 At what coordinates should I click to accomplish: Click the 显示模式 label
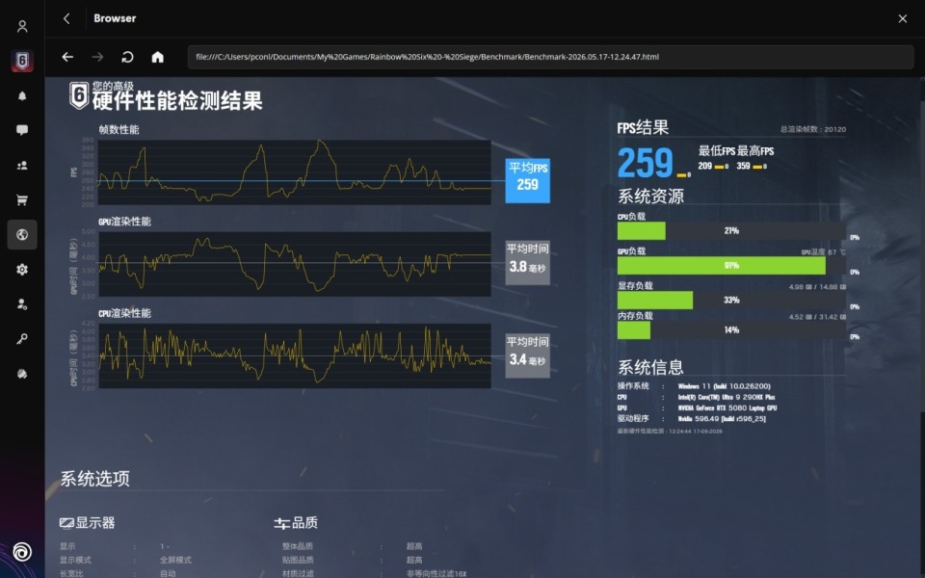75,560
